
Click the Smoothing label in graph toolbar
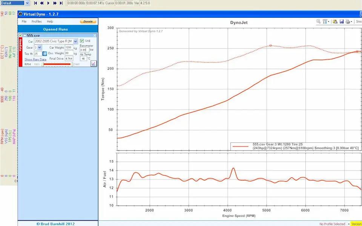(359, 21)
